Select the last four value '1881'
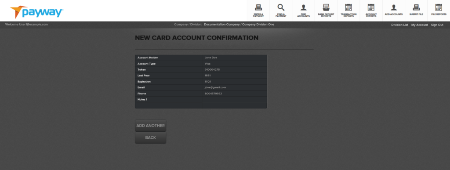 point(207,76)
